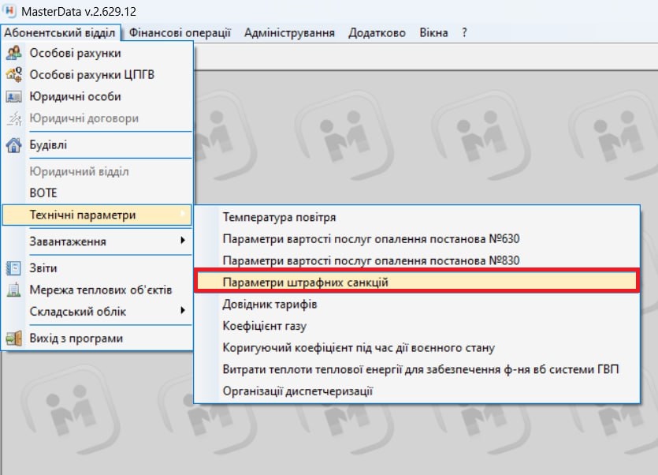Select Коефіцієнт газу option
The width and height of the screenshot is (658, 475).
(x=264, y=326)
